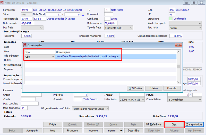
Task: Open the Tipo Obs dropdown
Action: 53,57
